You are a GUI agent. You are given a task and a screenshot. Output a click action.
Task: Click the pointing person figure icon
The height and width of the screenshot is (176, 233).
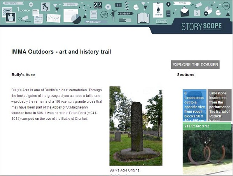tap(113, 16)
